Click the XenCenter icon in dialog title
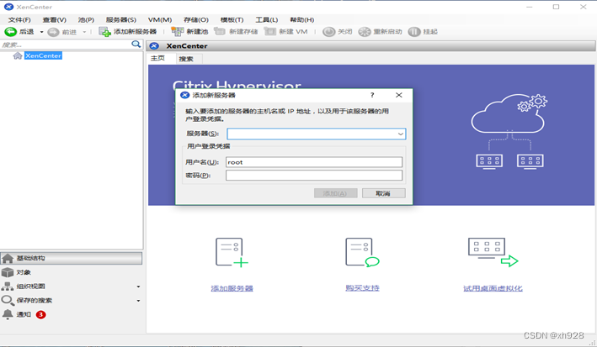 (185, 95)
